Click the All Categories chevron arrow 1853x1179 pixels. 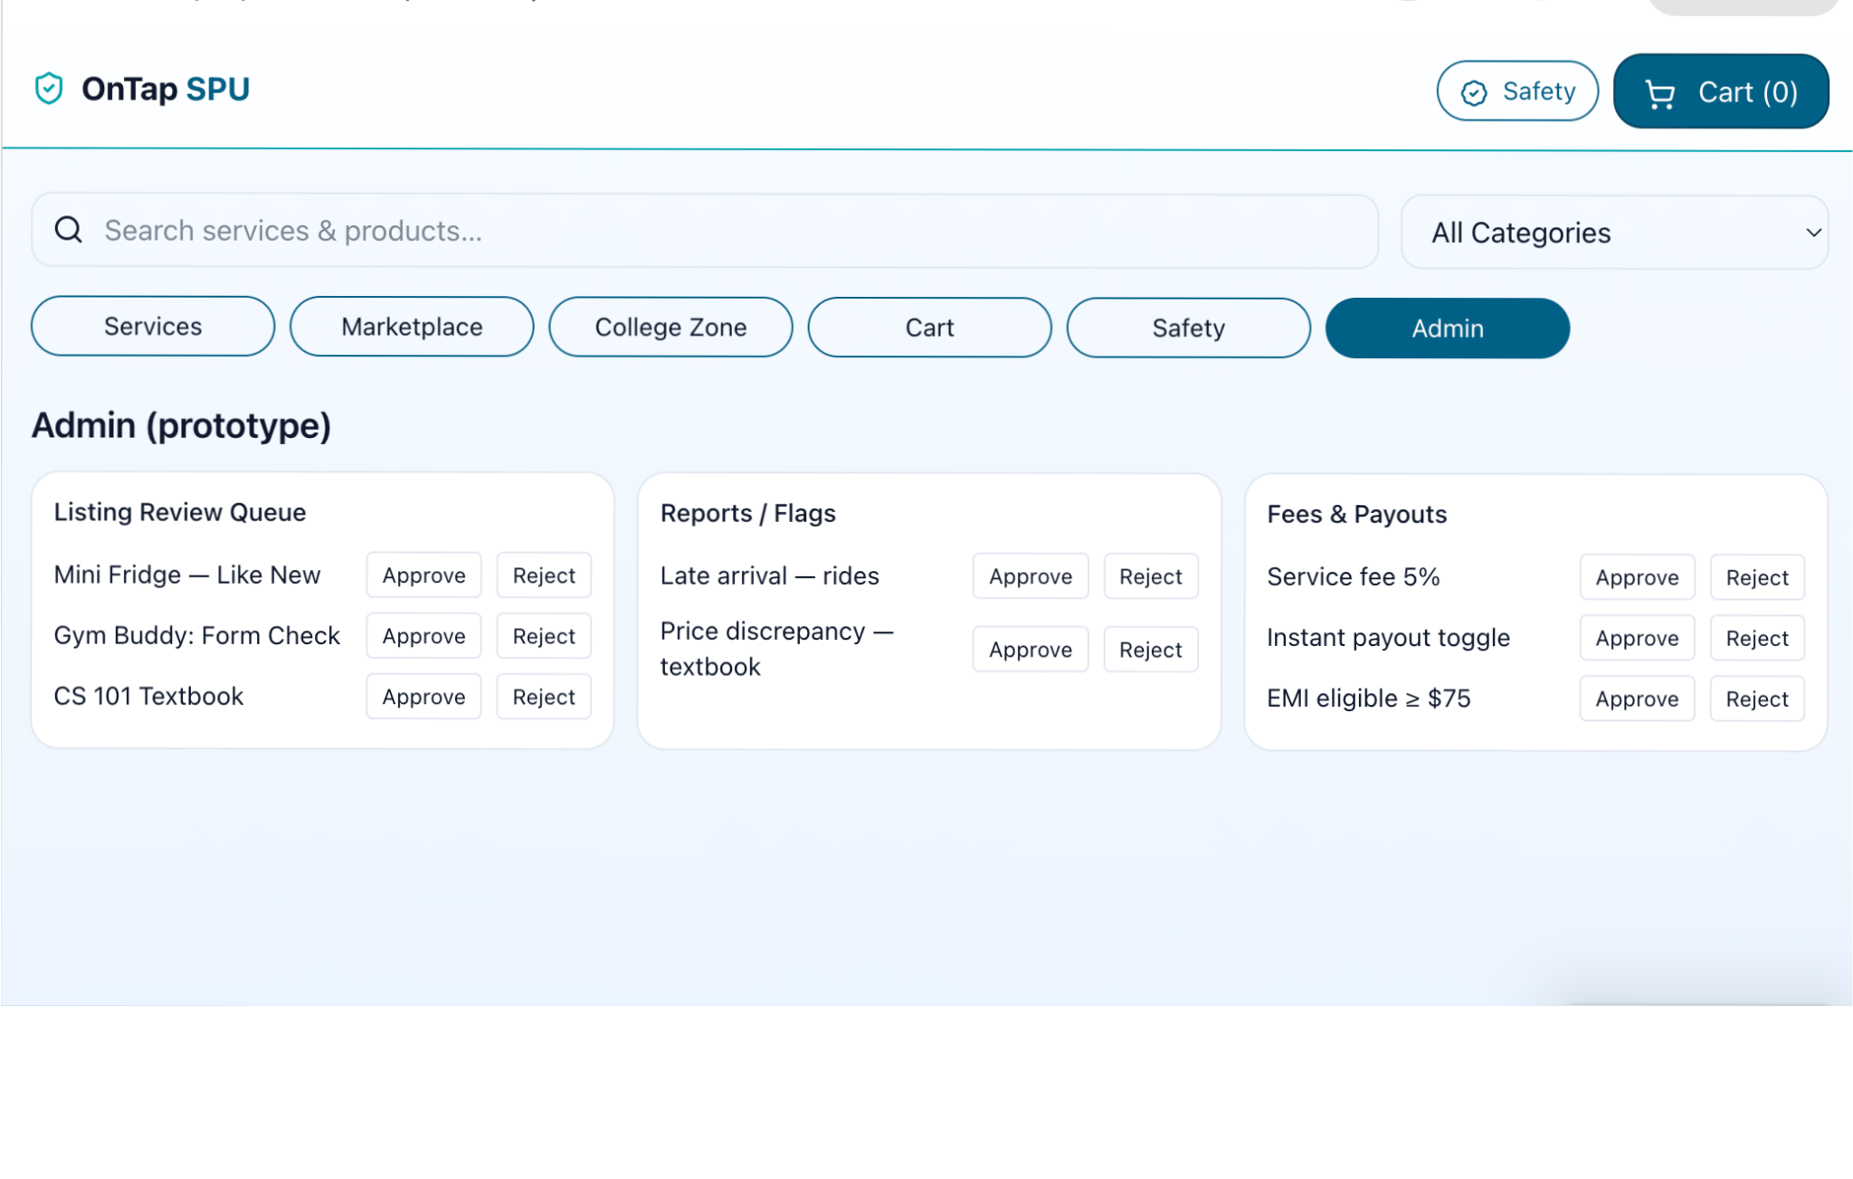1813,233
